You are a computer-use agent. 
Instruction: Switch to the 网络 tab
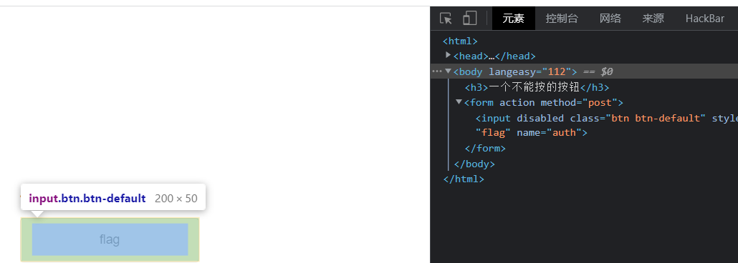(610, 19)
